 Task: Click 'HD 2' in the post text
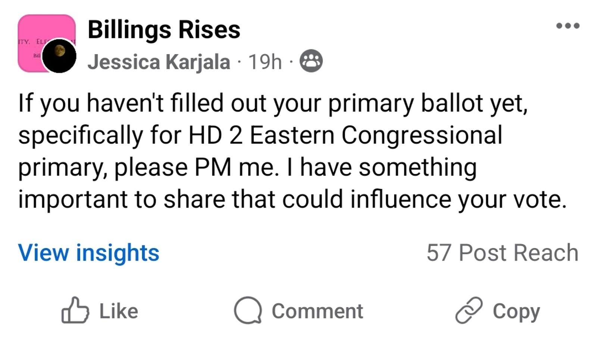pyautogui.click(x=215, y=135)
